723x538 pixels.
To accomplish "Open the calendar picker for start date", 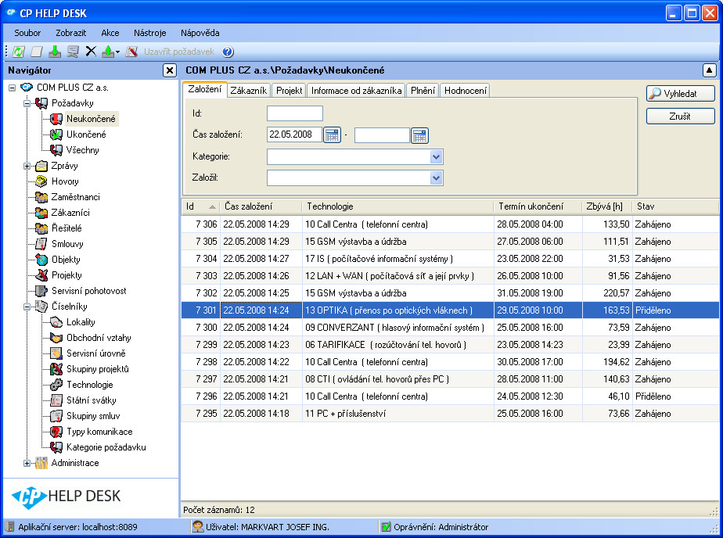I will (332, 135).
